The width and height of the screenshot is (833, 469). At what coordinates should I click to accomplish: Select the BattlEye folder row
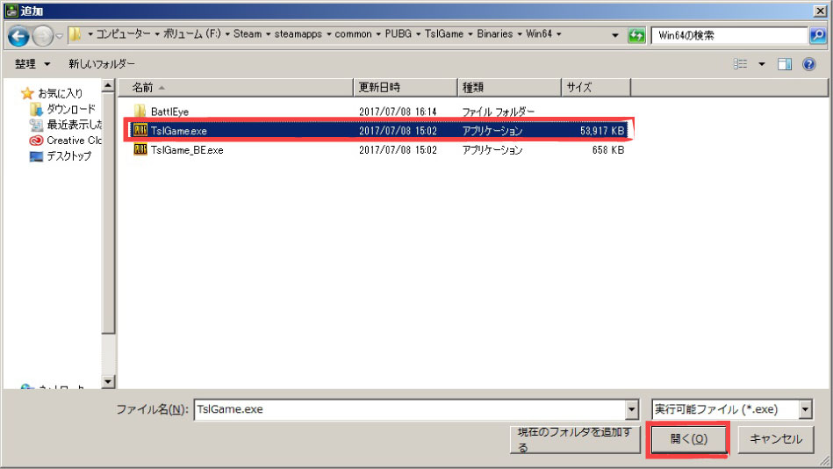[x=378, y=112]
